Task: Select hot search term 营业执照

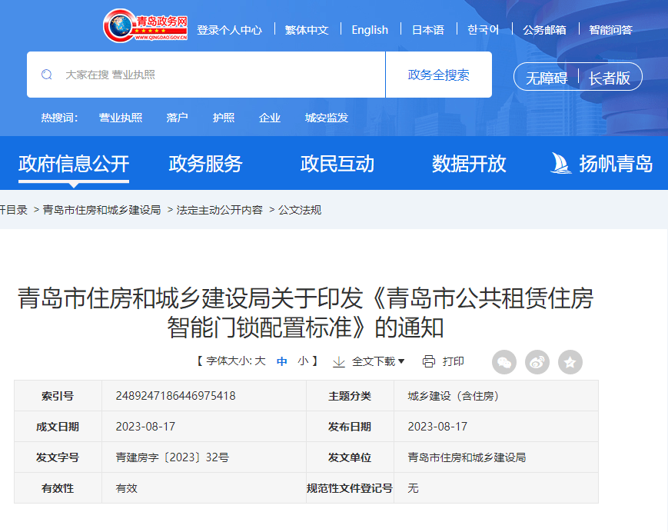Action: click(x=121, y=118)
